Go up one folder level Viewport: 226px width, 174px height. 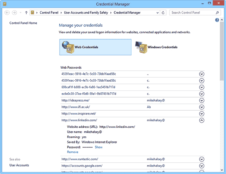click(x=26, y=12)
